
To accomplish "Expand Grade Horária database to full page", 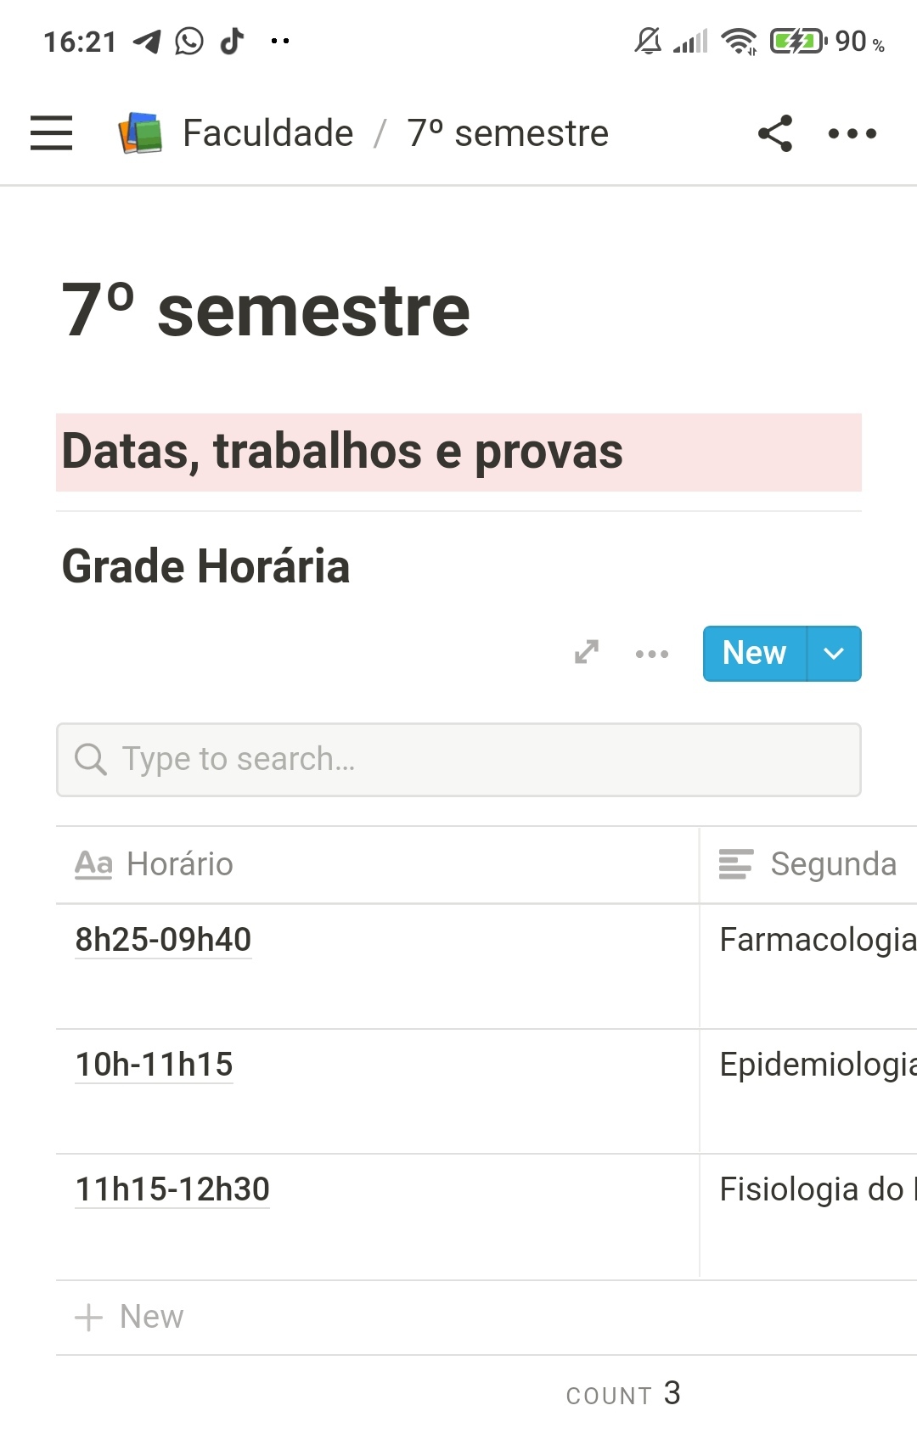I will click(587, 652).
